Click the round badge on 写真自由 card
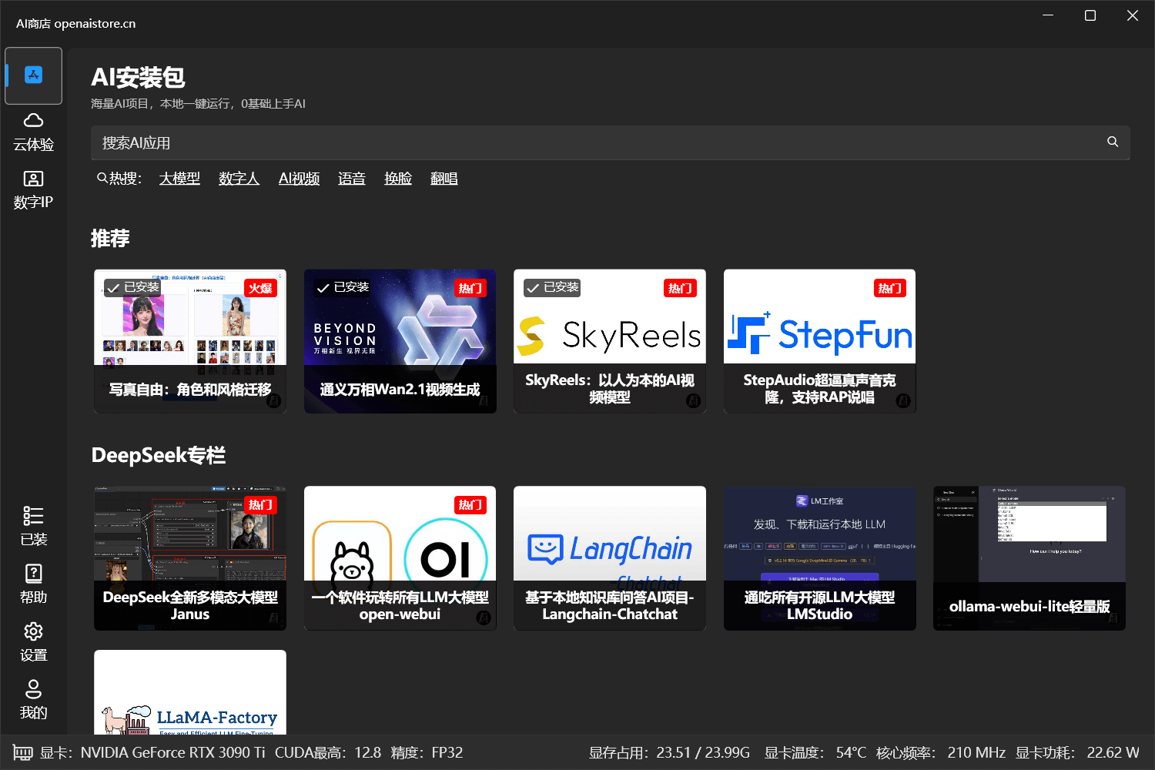 pos(273,400)
